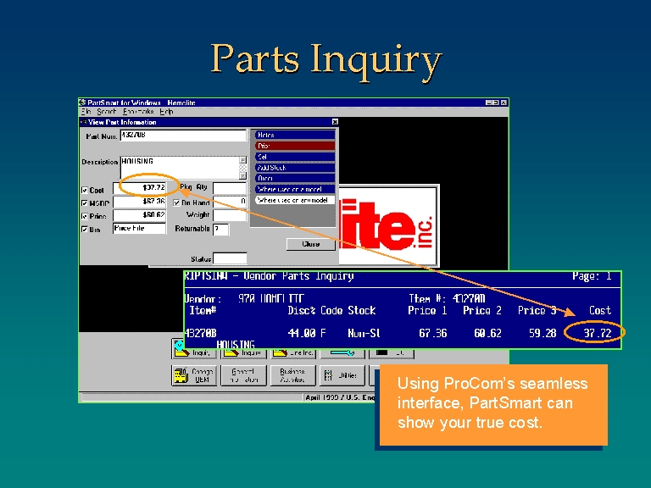Toggle the MSRP checkbox
Screen dimensions: 651x488
(85, 203)
